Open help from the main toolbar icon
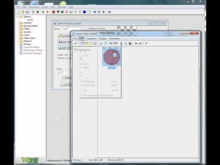 [110, 12]
